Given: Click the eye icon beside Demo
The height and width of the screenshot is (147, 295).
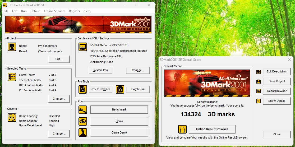Looking at the screenshot, I should (x=83, y=121).
